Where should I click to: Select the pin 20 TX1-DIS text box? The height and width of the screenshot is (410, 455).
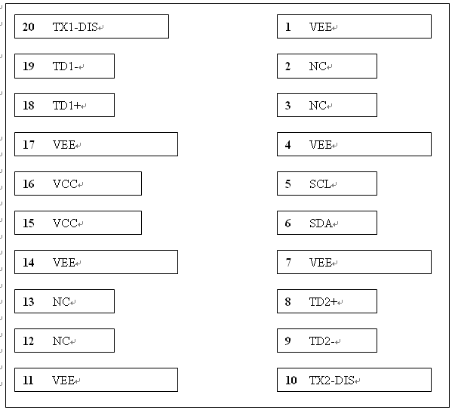(91, 26)
